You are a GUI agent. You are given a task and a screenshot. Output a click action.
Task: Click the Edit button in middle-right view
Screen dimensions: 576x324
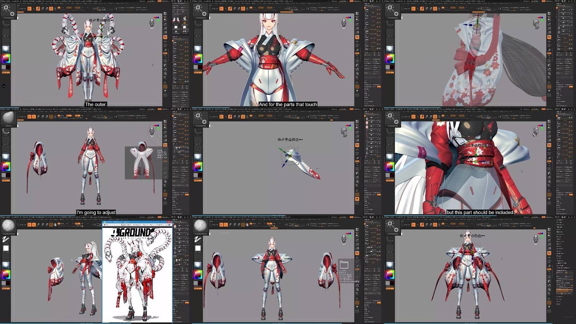point(413,117)
